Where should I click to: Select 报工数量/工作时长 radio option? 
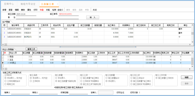point(165,78)
